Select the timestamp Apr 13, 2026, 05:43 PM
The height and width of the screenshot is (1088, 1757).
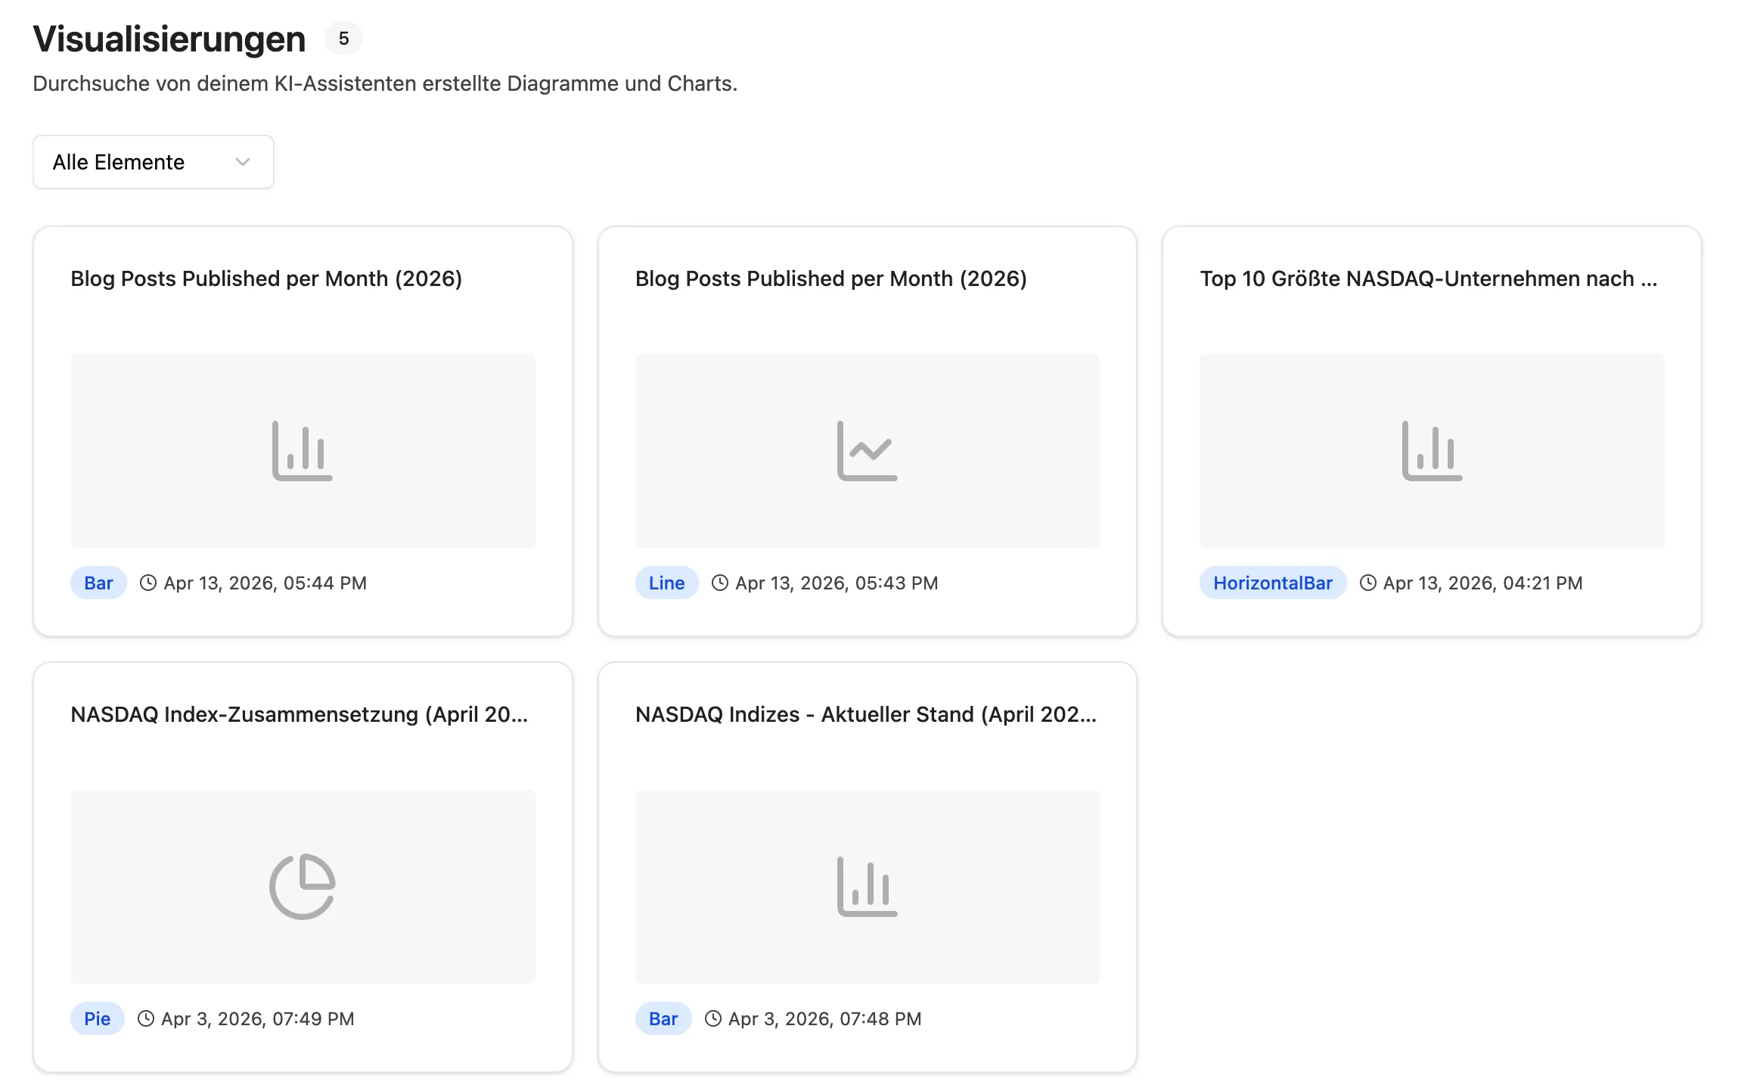[x=837, y=583]
